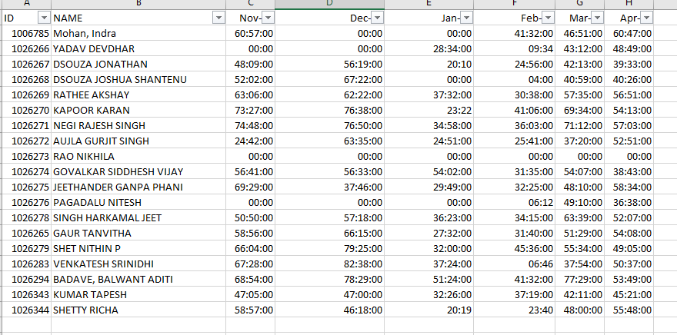677x335 pixels.
Task: Select Mar value 77:29:00 for BADAVE BALWANT
Action: coord(580,280)
